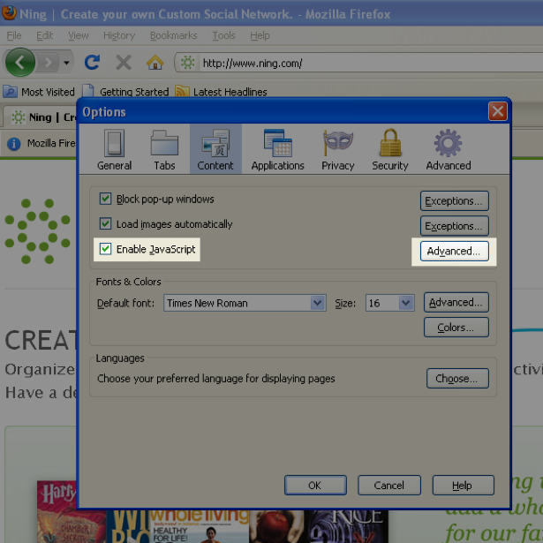The width and height of the screenshot is (543, 543).
Task: Toggle Enable JavaScript checkbox
Action: [105, 249]
